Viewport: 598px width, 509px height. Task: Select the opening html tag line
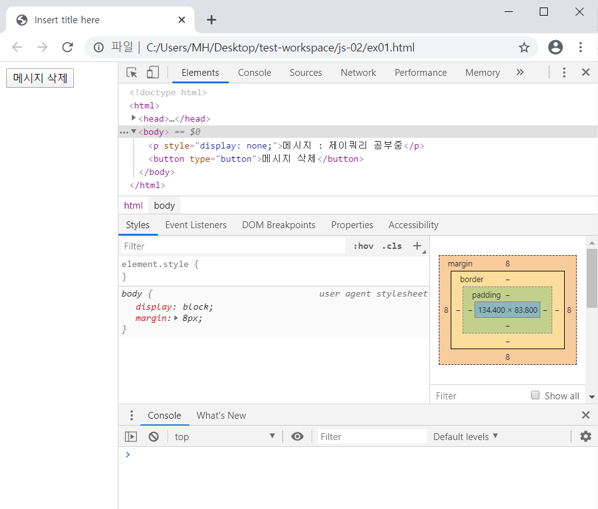144,105
